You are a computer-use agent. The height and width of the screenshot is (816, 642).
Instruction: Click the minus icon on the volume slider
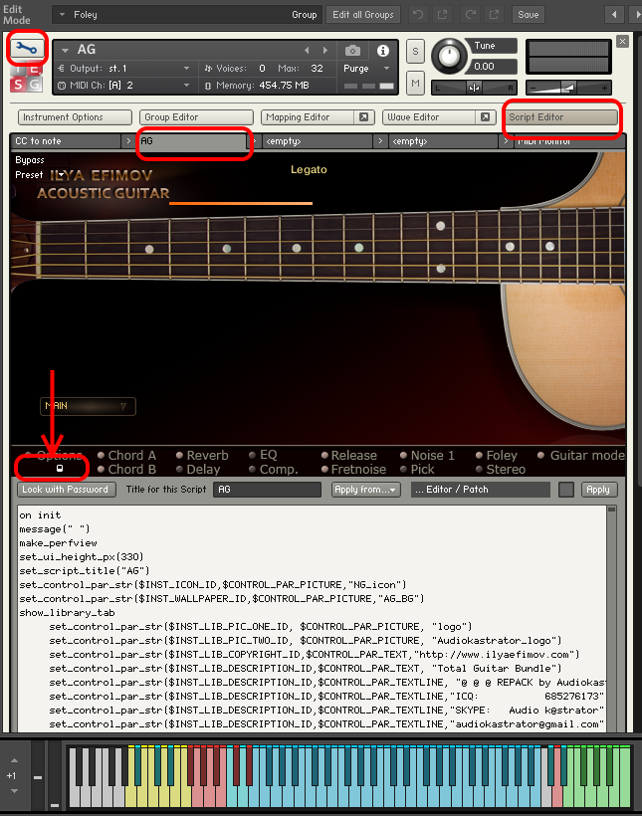point(533,88)
